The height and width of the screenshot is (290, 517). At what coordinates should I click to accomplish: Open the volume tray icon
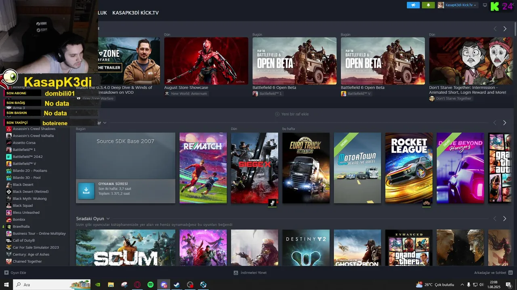pyautogui.click(x=482, y=285)
